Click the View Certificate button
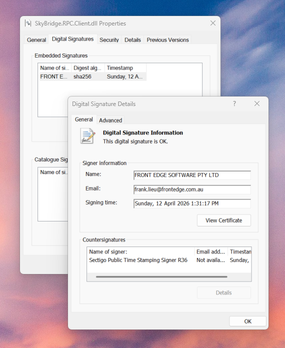 tap(223, 220)
